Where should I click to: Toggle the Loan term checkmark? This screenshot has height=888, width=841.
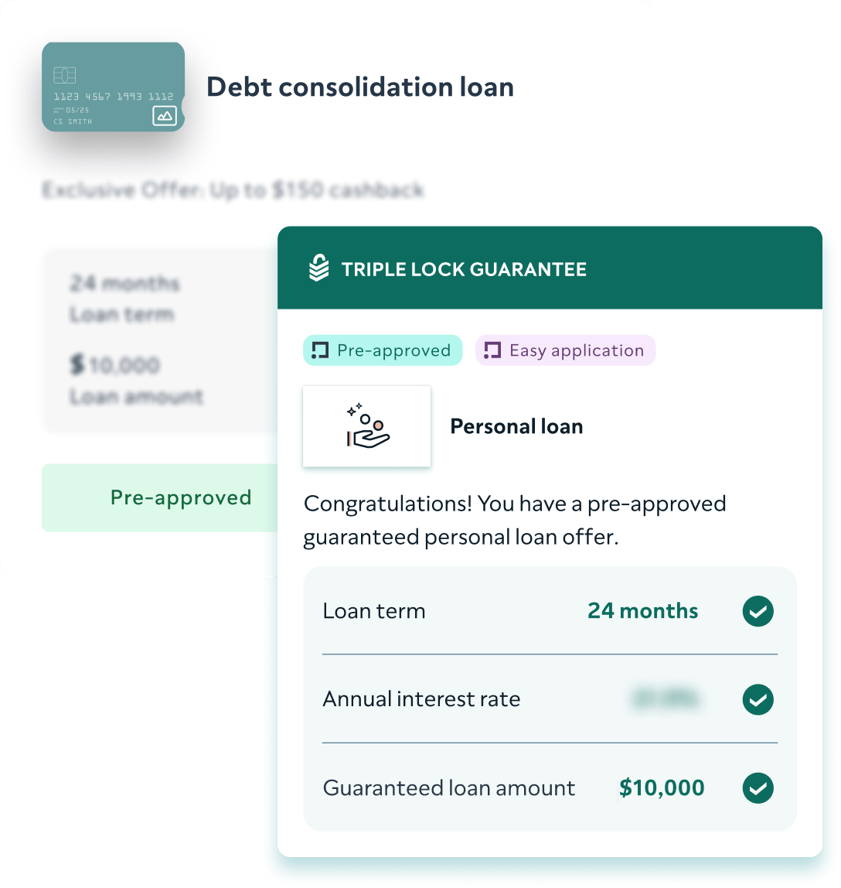[758, 611]
